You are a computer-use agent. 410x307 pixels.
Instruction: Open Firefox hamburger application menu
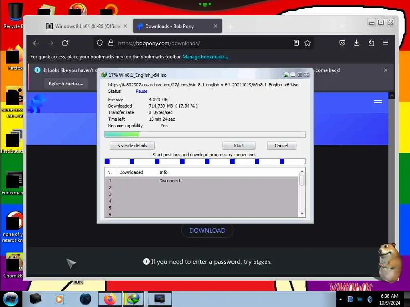tap(386, 42)
